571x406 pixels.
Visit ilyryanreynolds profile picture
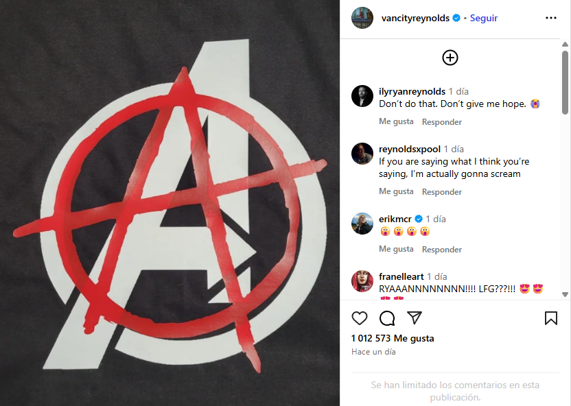(362, 96)
